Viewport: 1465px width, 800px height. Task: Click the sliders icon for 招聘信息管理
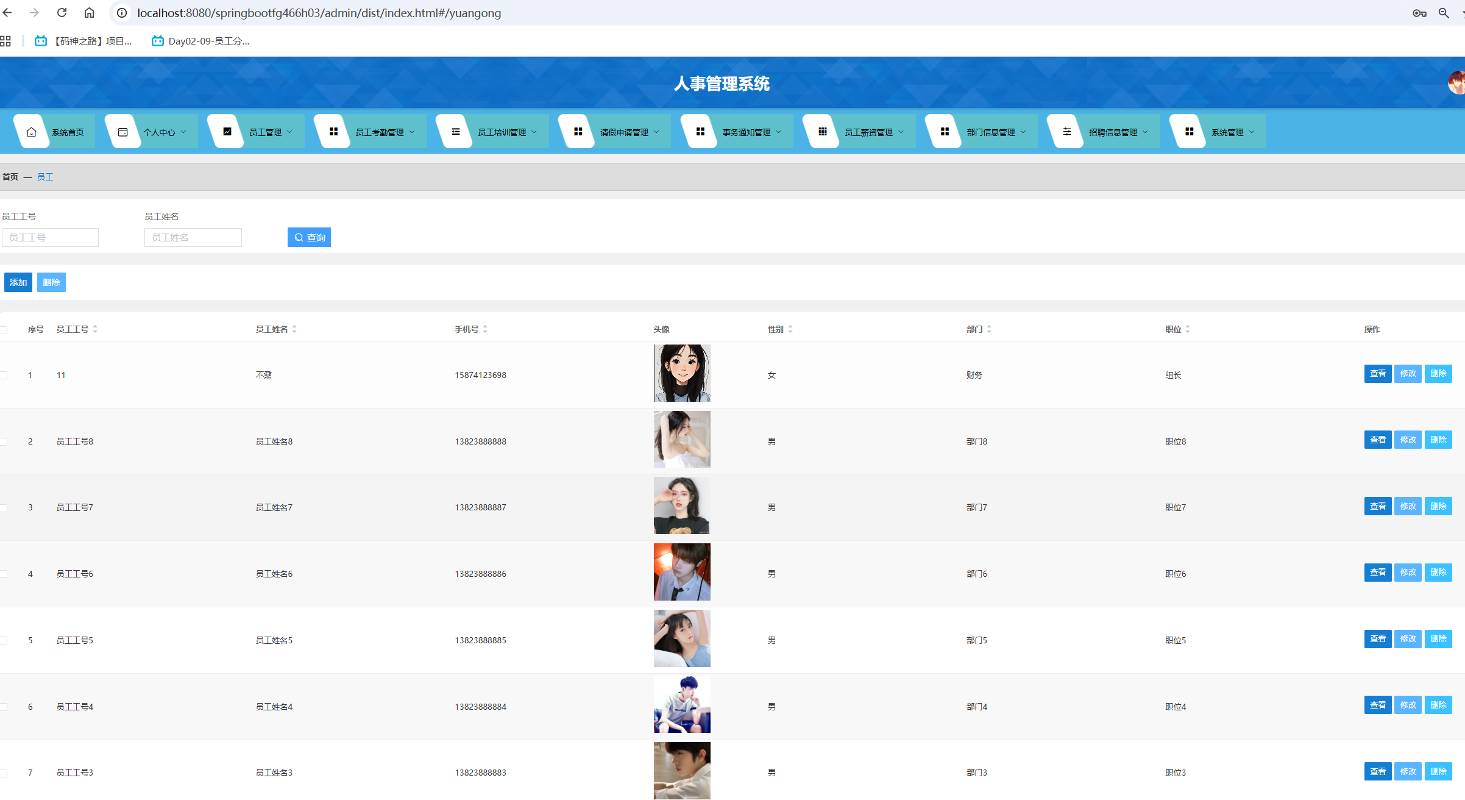pyautogui.click(x=1067, y=132)
